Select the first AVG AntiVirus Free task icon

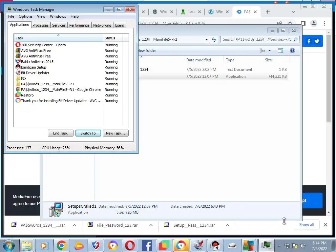tap(18, 51)
